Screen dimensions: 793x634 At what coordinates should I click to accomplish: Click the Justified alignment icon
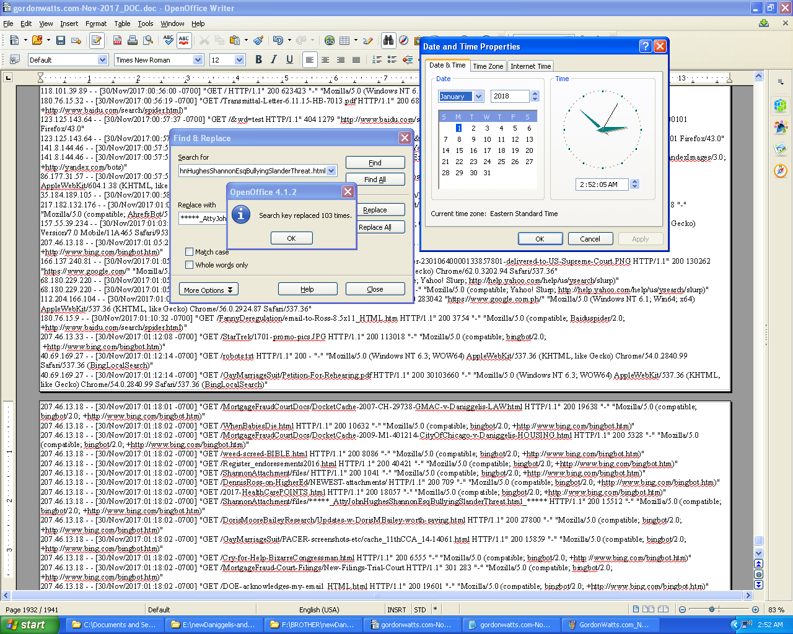coord(356,59)
